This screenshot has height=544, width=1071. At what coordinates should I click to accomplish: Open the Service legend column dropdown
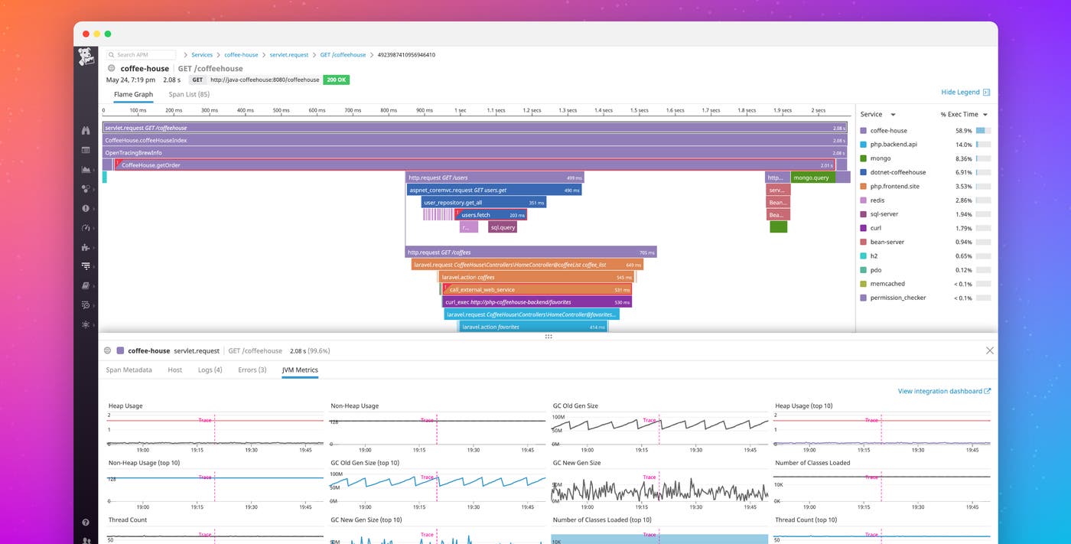pos(892,114)
